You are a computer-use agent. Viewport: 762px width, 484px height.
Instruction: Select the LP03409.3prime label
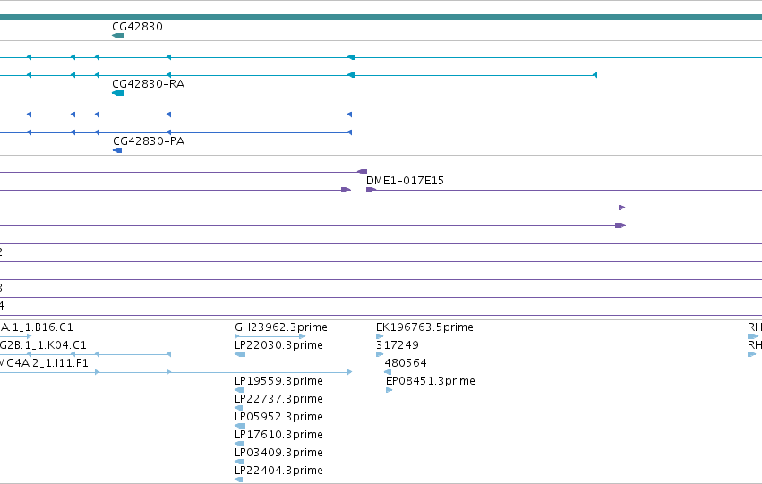[278, 453]
